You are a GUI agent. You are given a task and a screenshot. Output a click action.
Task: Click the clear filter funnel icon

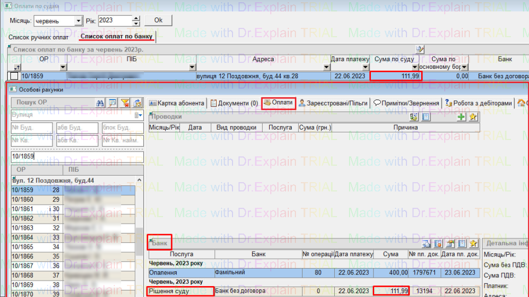coord(125,103)
